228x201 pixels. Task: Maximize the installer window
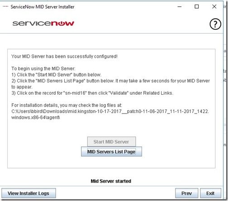197,7
